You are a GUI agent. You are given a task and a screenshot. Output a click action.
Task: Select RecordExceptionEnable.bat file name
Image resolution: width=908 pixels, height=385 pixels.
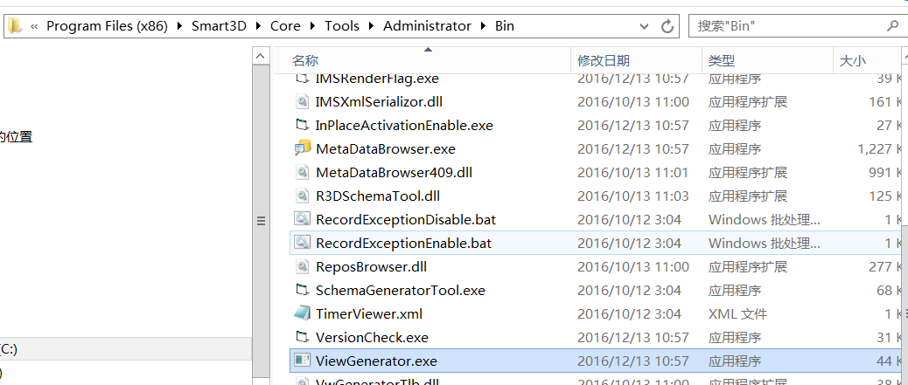click(403, 244)
